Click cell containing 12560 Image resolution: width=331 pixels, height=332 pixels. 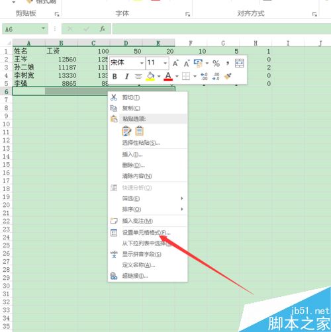pos(62,60)
